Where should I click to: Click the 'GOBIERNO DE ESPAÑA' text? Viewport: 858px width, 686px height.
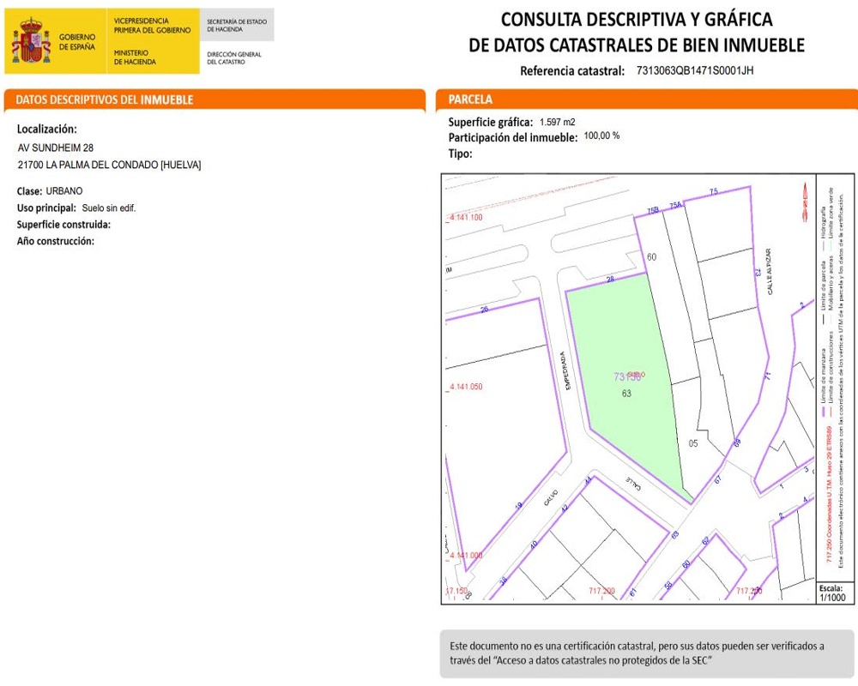click(77, 41)
